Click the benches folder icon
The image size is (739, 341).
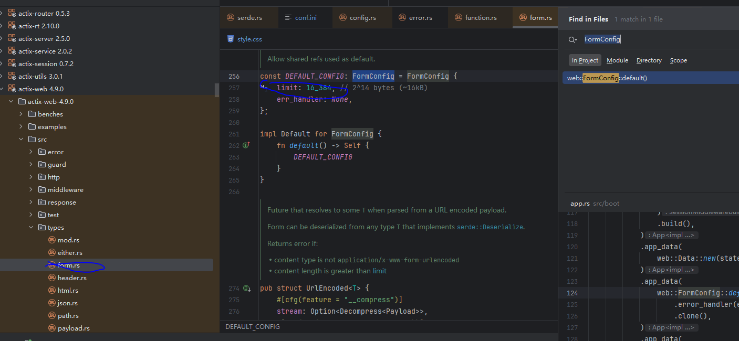[x=32, y=114]
